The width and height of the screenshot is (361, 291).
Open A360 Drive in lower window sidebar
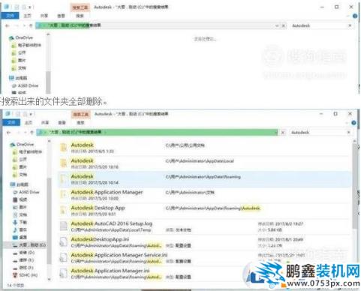coord(26,192)
